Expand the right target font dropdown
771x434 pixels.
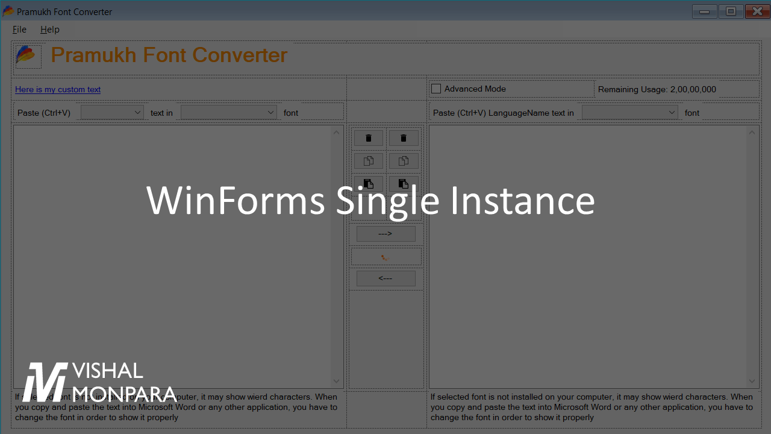tap(630, 112)
